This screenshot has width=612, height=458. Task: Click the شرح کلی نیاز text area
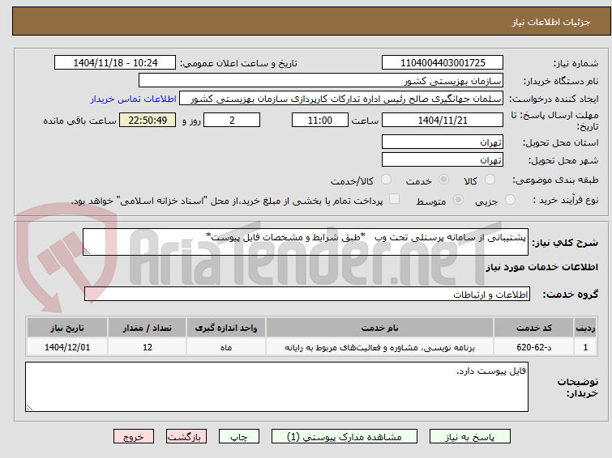coord(306,242)
